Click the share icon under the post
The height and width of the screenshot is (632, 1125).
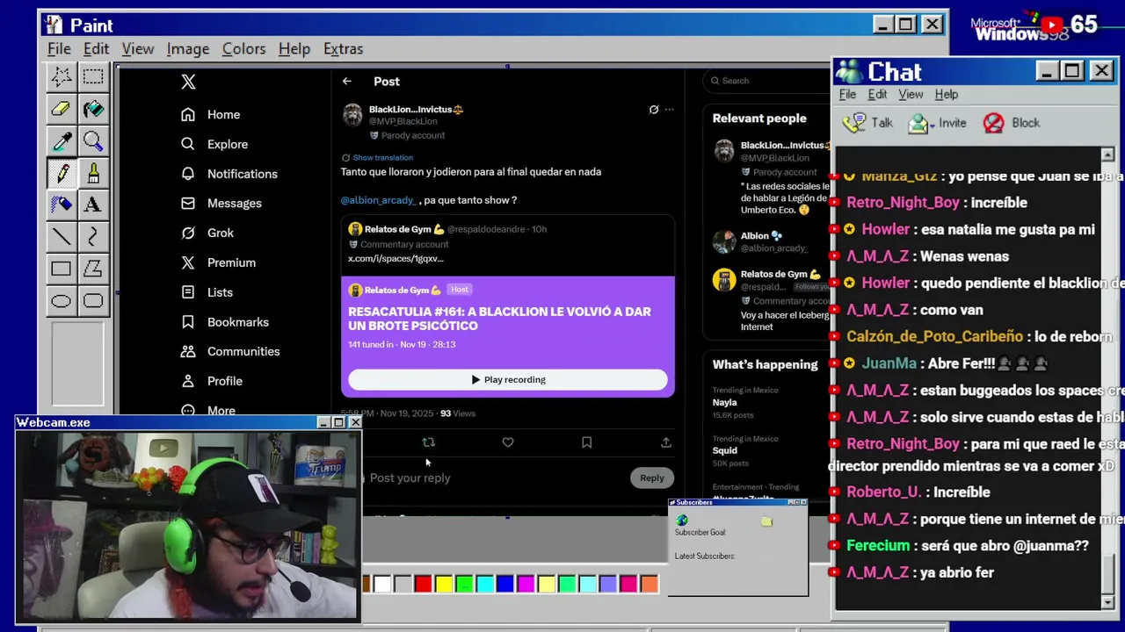[x=665, y=442]
